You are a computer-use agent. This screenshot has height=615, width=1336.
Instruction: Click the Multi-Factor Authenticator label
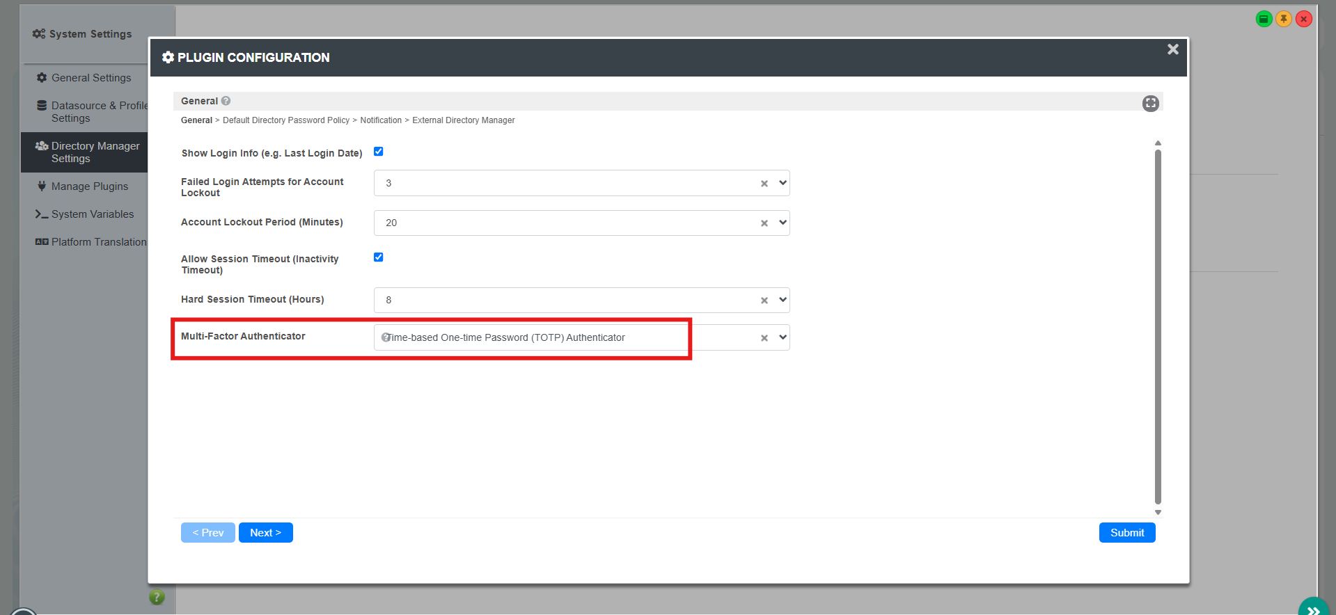point(243,336)
